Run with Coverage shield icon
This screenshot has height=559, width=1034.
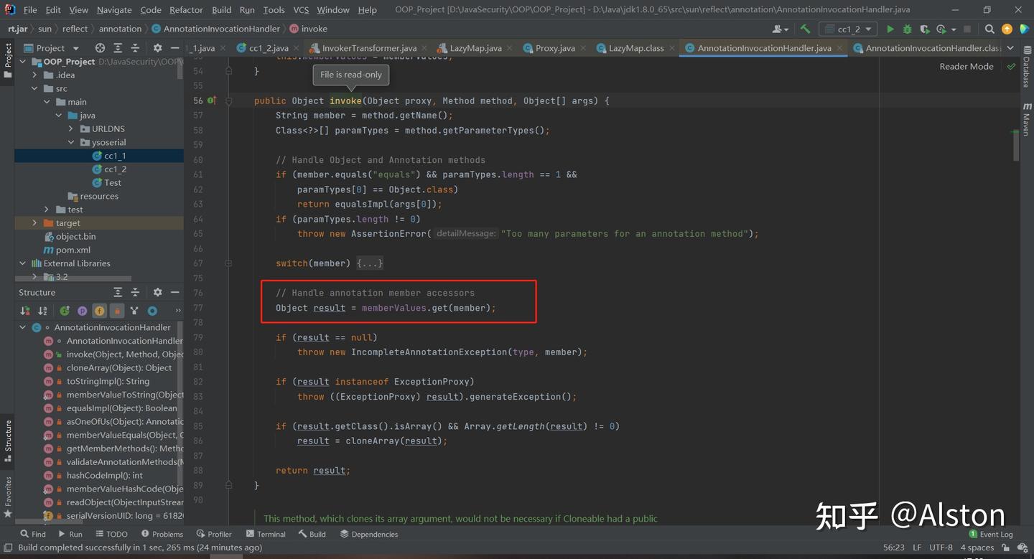click(924, 29)
